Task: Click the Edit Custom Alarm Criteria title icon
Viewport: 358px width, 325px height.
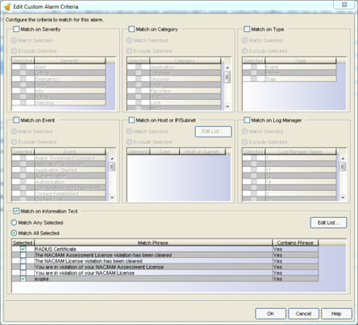Action: coord(7,6)
